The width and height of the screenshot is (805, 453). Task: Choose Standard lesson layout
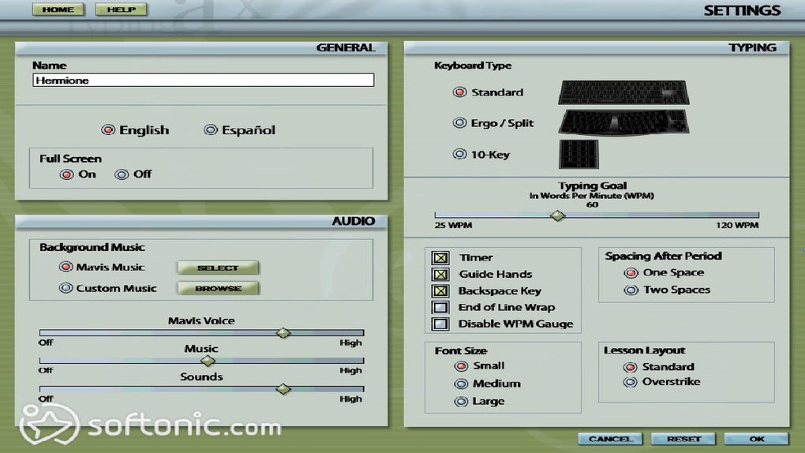coord(630,367)
